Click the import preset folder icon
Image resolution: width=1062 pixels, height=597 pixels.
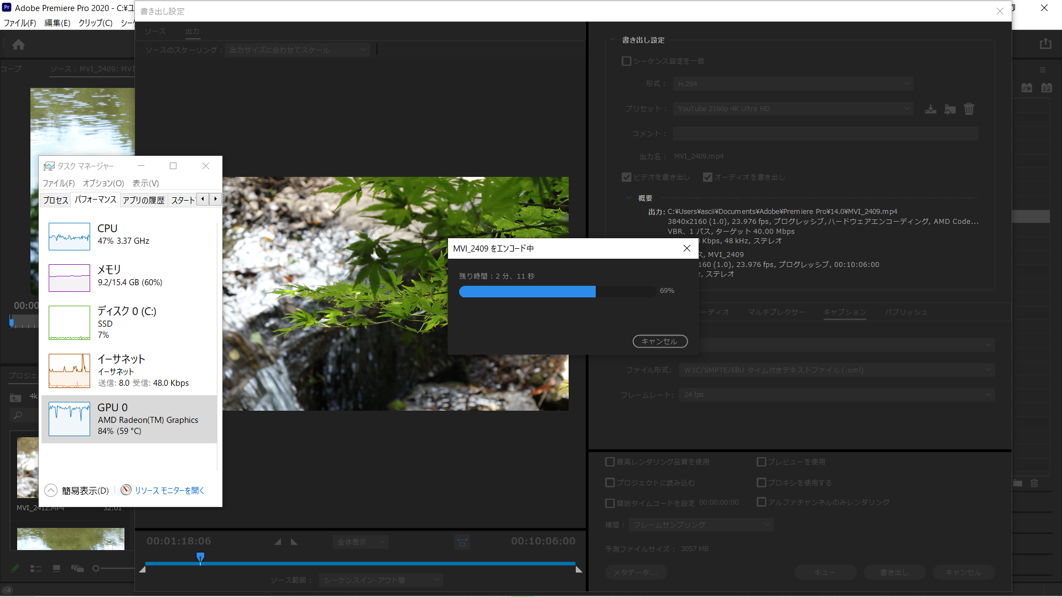click(950, 109)
